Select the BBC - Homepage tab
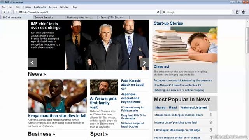Image resolution: width=249 pixels, height=140 pixels. click(17, 17)
